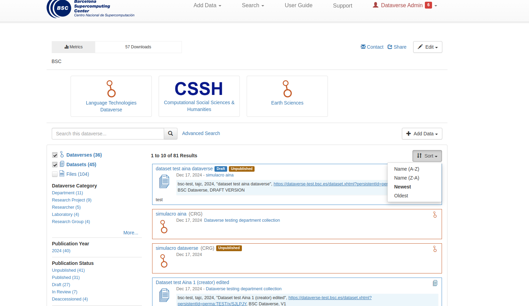Open the CSSH dataverse logo

pyautogui.click(x=199, y=89)
